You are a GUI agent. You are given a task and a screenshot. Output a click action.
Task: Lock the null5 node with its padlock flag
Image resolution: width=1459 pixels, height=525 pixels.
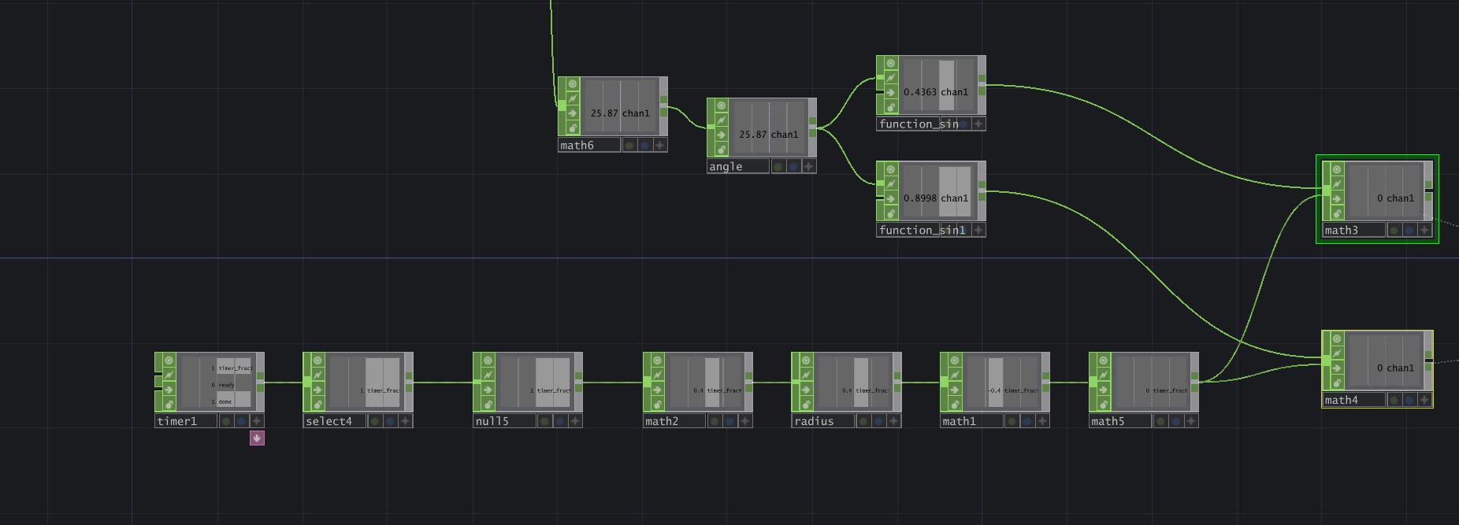pos(487,405)
